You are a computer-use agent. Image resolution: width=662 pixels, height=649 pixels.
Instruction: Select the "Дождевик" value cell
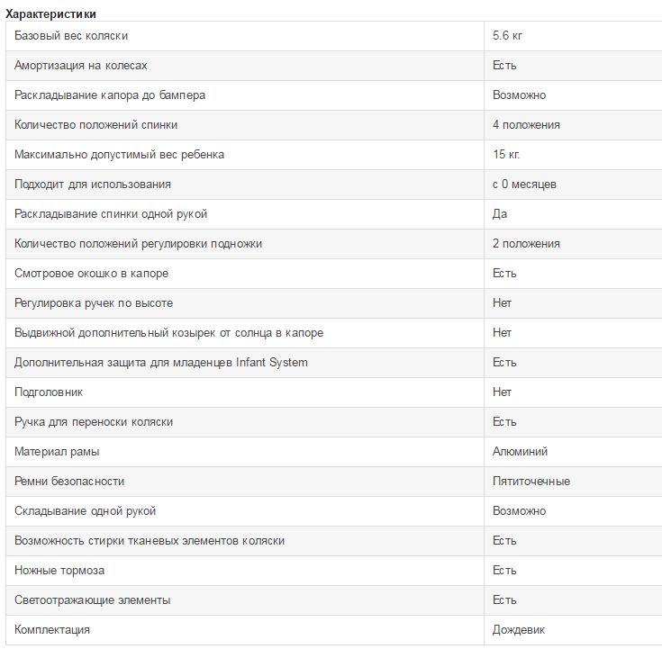519,630
